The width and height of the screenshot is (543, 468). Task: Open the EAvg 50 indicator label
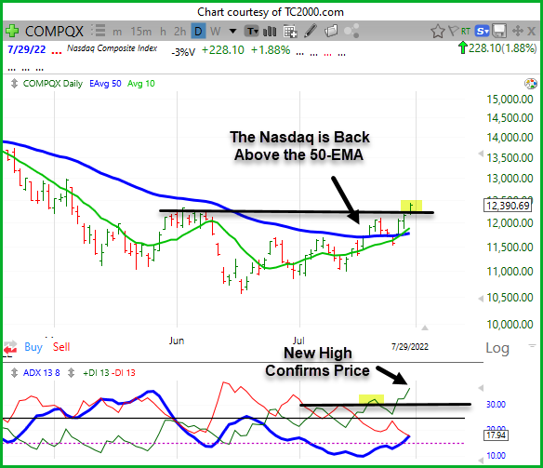[105, 84]
